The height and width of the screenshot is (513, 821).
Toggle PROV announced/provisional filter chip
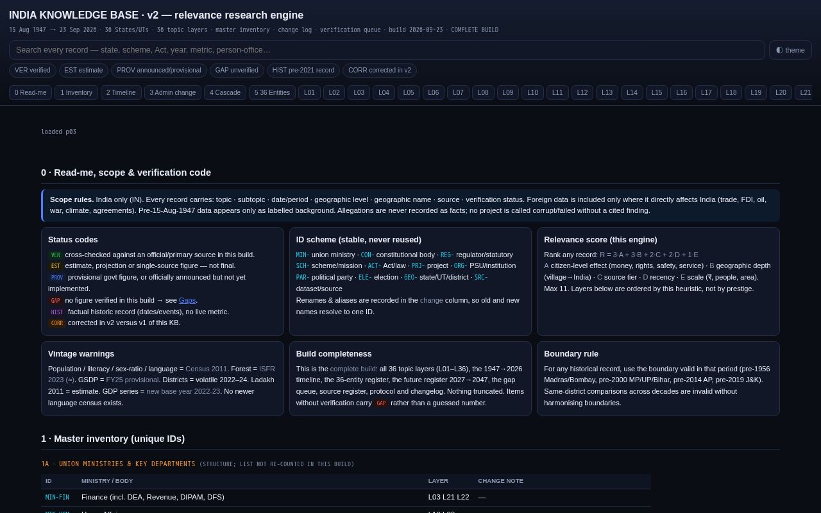[159, 71]
